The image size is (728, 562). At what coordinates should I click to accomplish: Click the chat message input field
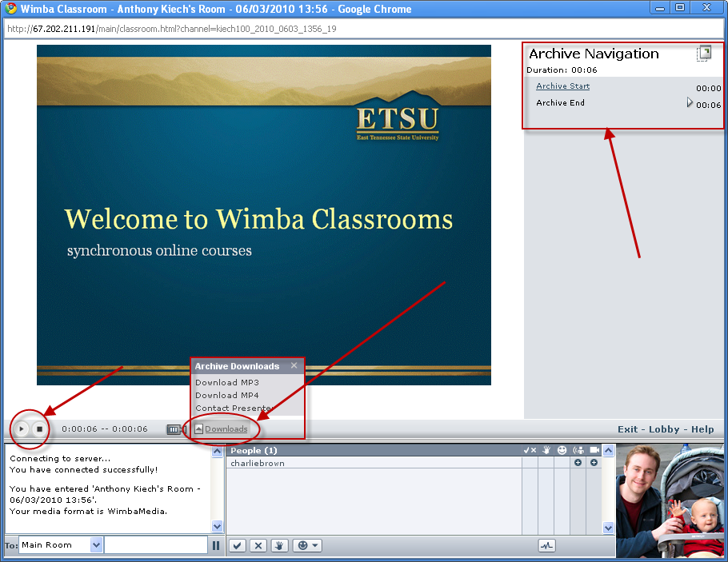155,545
